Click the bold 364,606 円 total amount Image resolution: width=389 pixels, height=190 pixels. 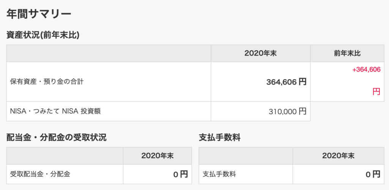coord(286,82)
